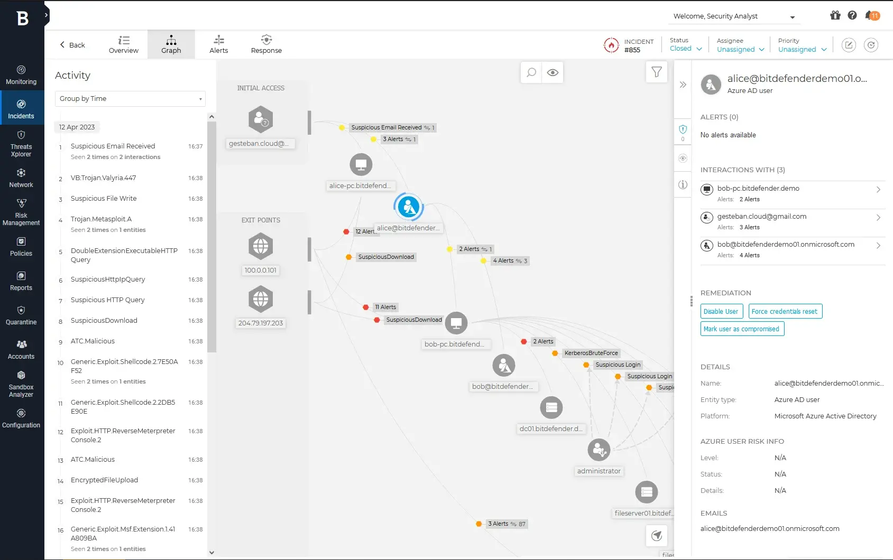Open the graph search tool
The width and height of the screenshot is (893, 560).
point(531,72)
